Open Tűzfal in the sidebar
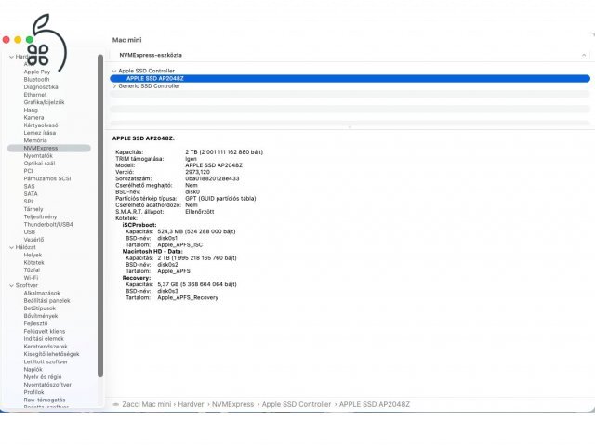This screenshot has height=446, width=595. tap(32, 270)
